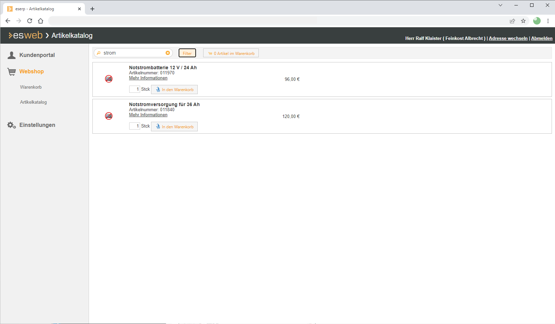Click missing-image icon for Notstrombatterie
The image size is (555, 324).
[x=109, y=79]
